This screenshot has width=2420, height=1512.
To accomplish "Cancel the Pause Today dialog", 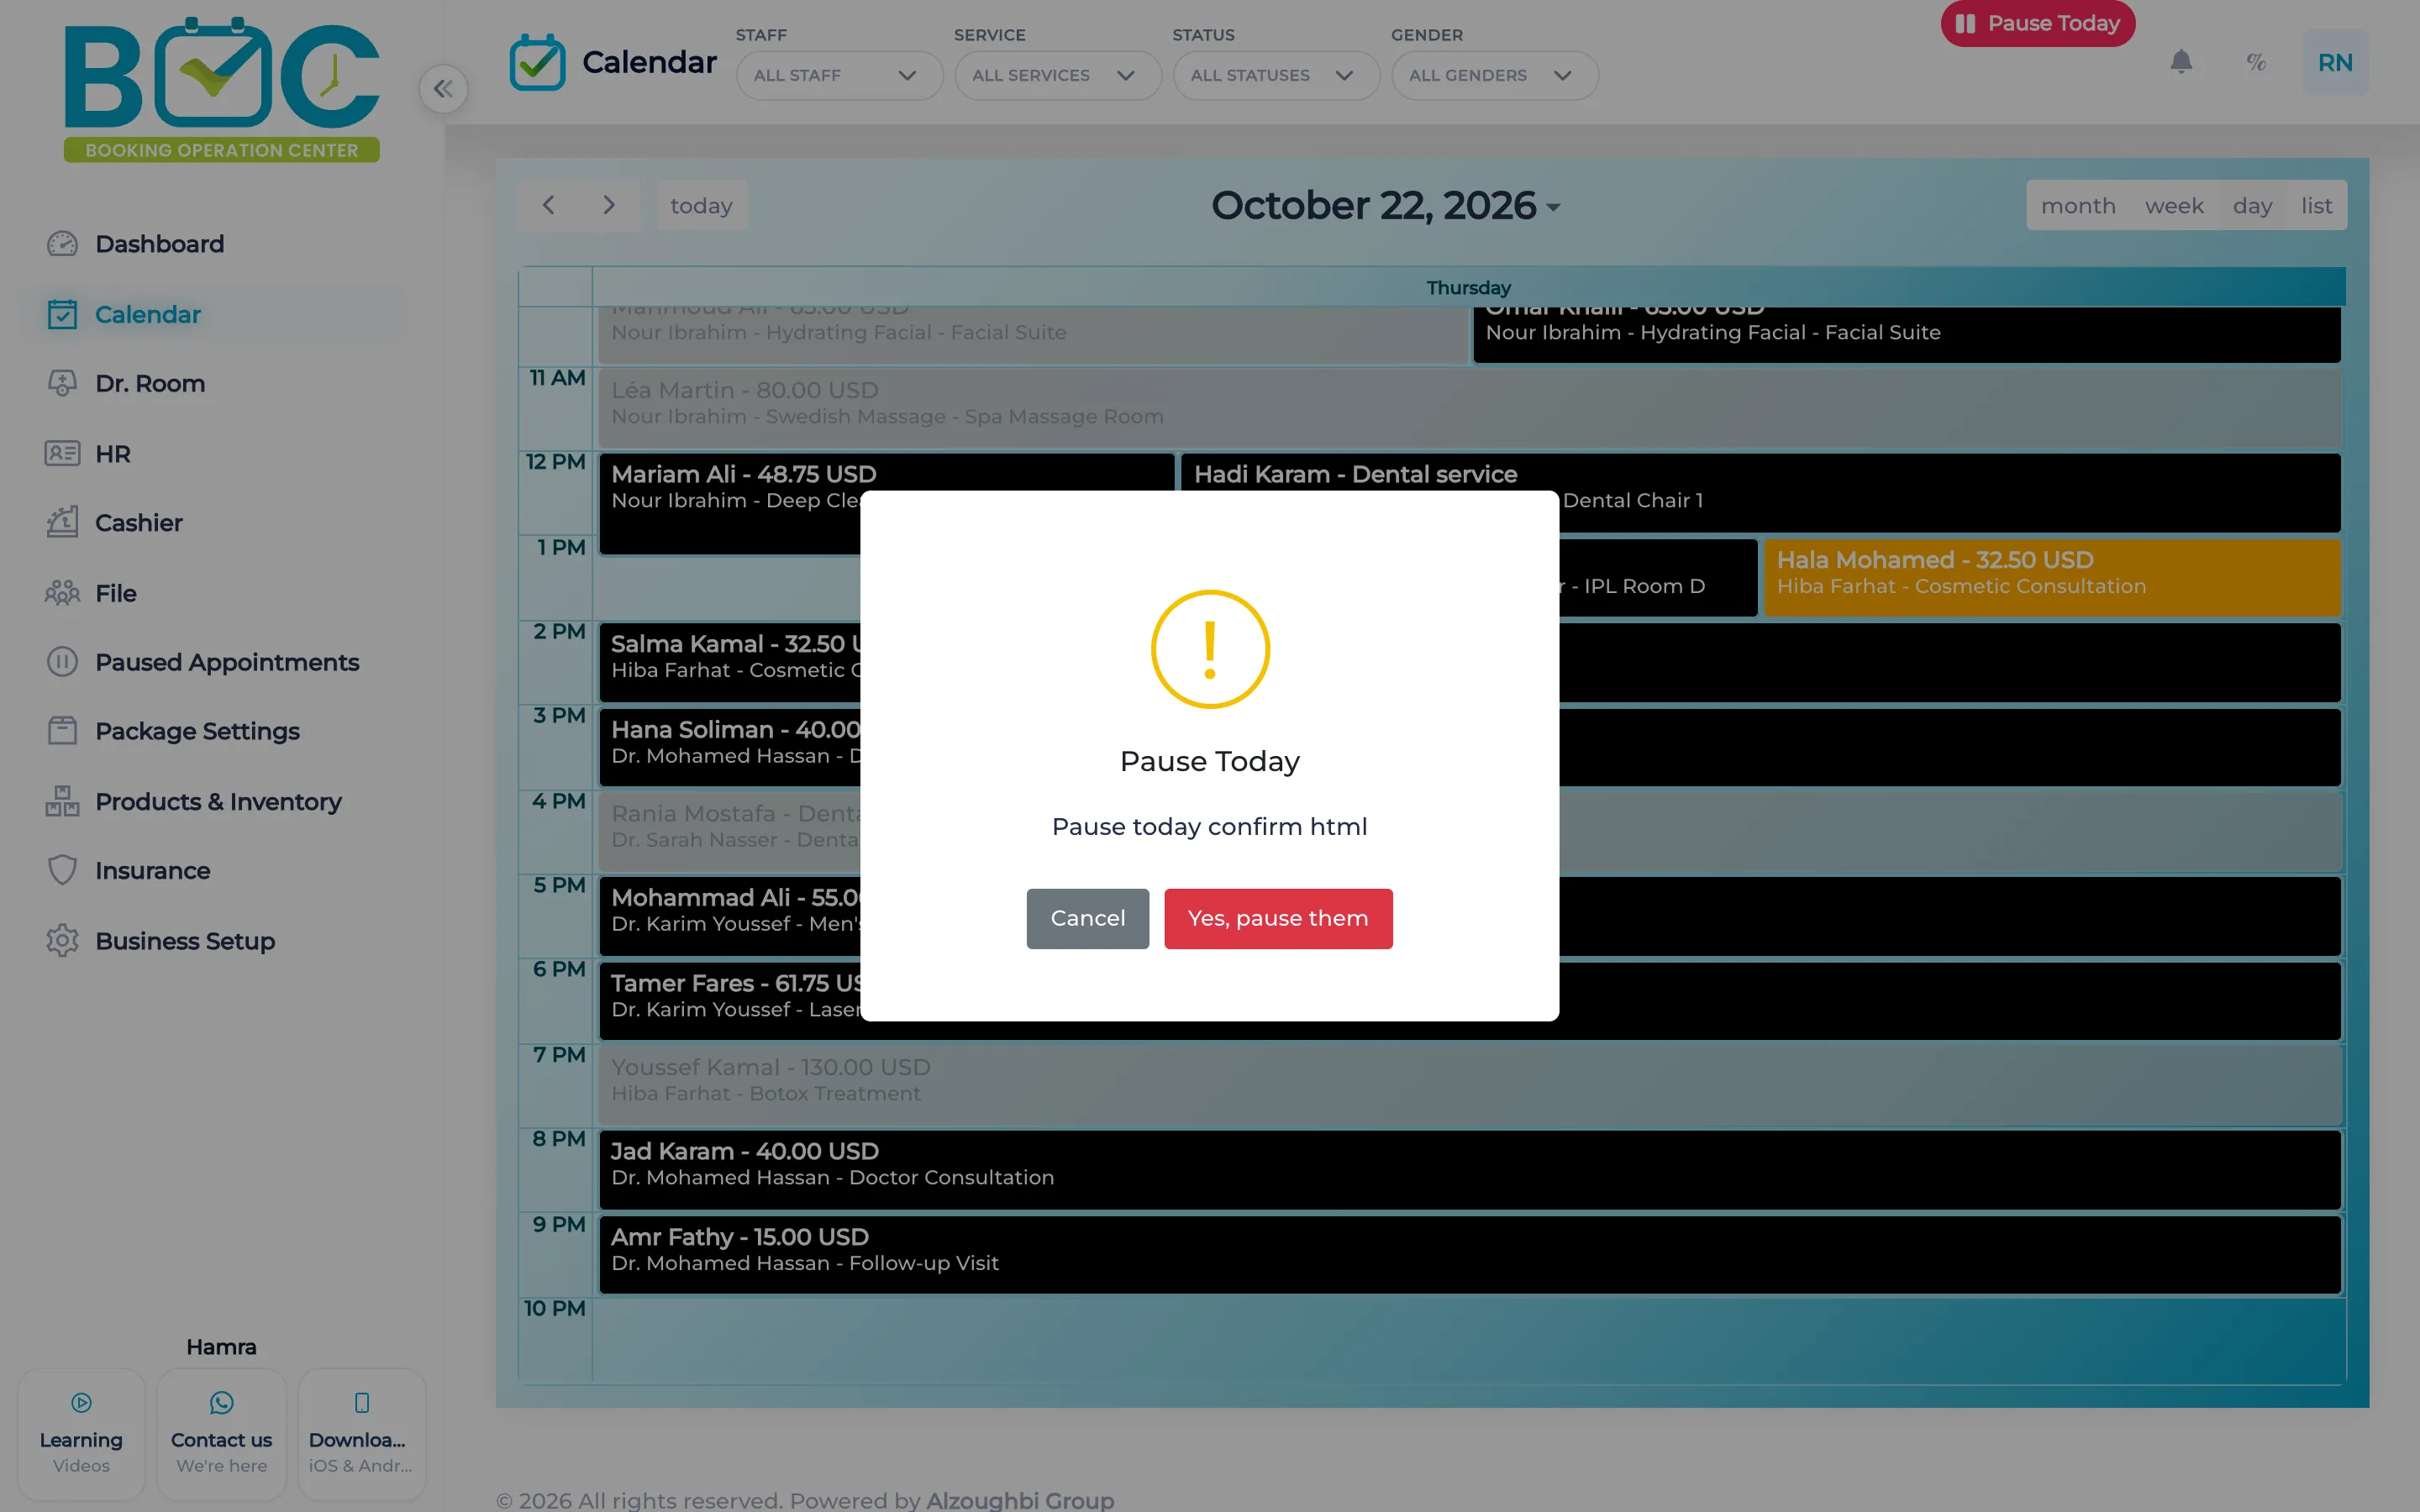I will coord(1087,918).
